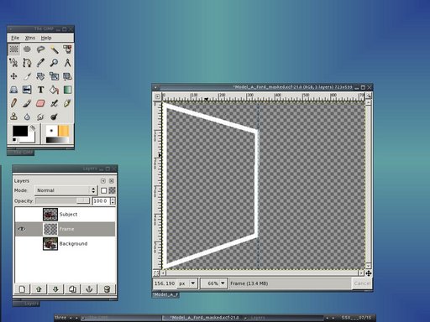
Task: Create a new layer button
Action: pos(22,289)
